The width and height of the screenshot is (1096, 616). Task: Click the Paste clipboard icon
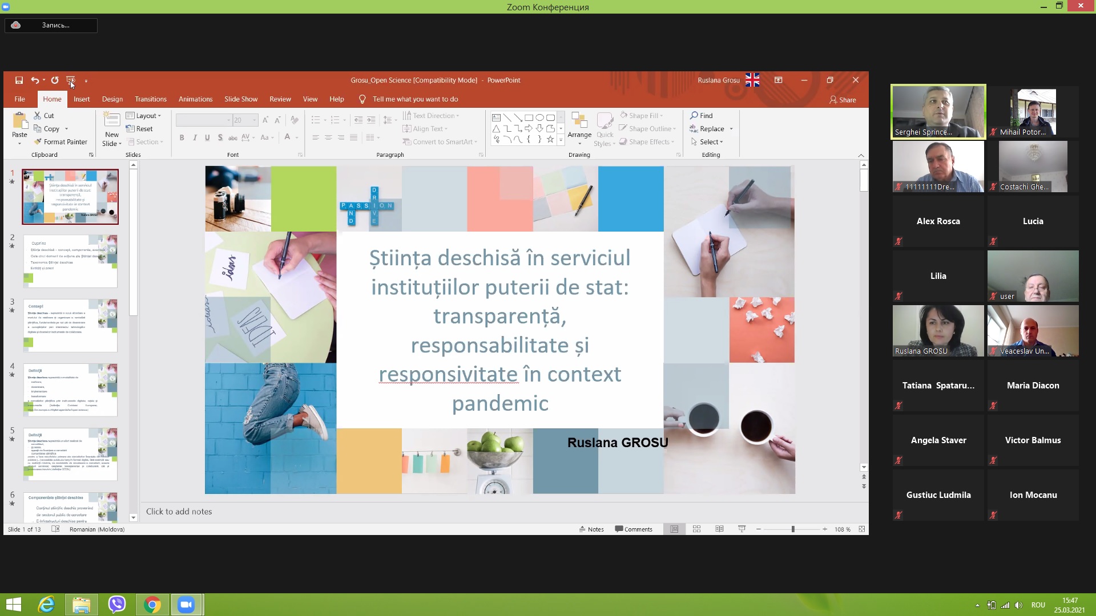pos(19,121)
